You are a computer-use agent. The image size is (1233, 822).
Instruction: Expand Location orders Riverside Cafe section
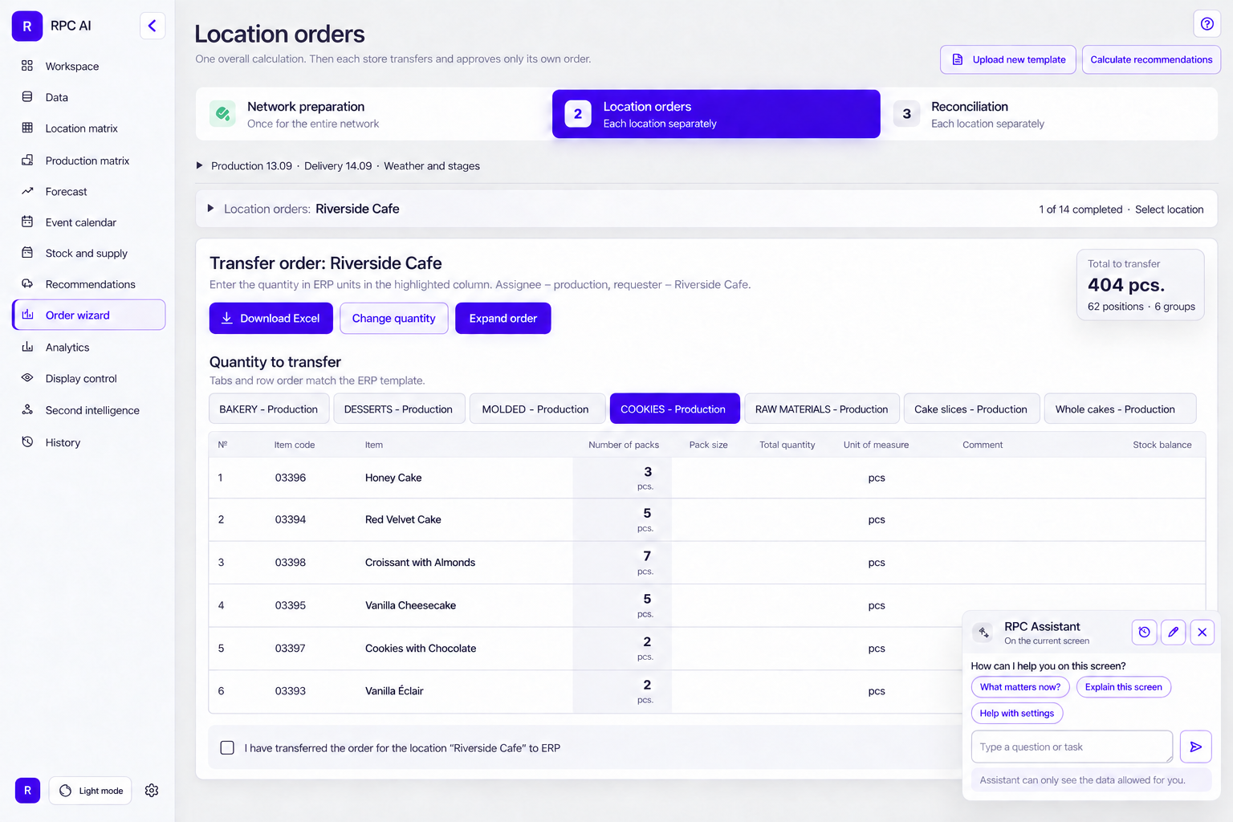[x=210, y=209]
